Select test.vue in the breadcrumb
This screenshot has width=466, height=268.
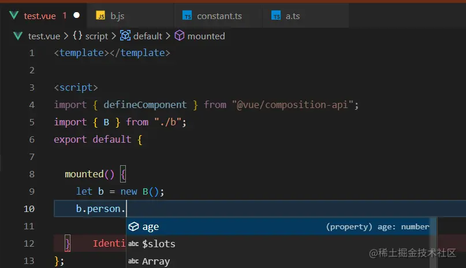tap(44, 36)
